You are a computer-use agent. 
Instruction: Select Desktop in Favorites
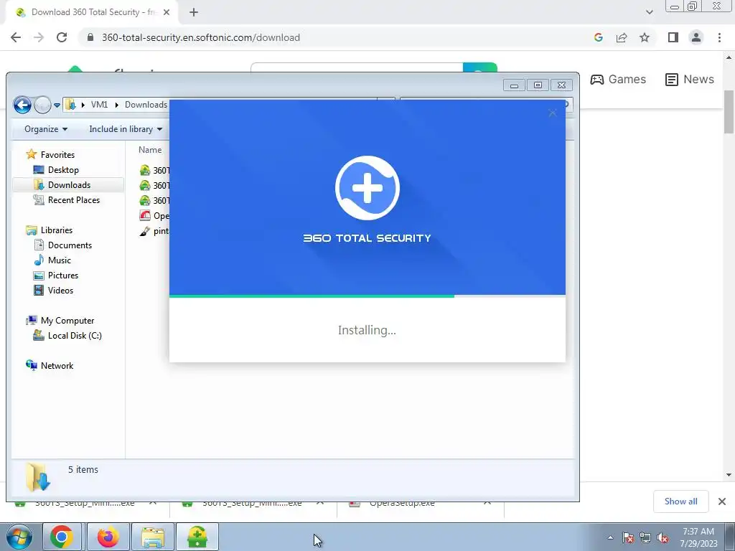pyautogui.click(x=56, y=169)
